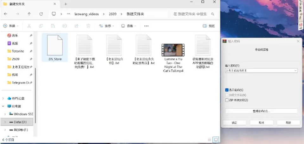Viewport: 304px width, 144px height.
Task: Switch to large icons view in status bar
Action: pos(216,140)
